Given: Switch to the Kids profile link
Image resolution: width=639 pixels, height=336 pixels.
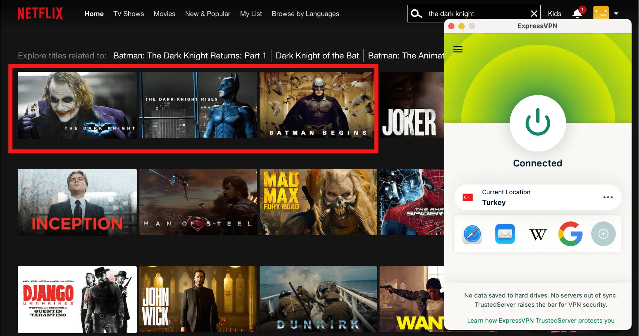Looking at the screenshot, I should point(554,14).
